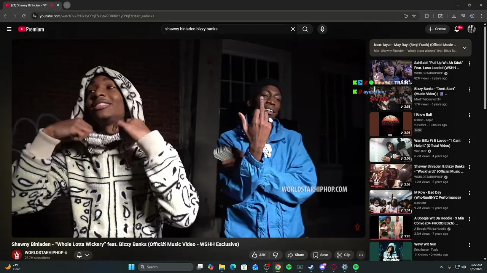Open WORLDSTARHIPHOP channel avatar

16,255
